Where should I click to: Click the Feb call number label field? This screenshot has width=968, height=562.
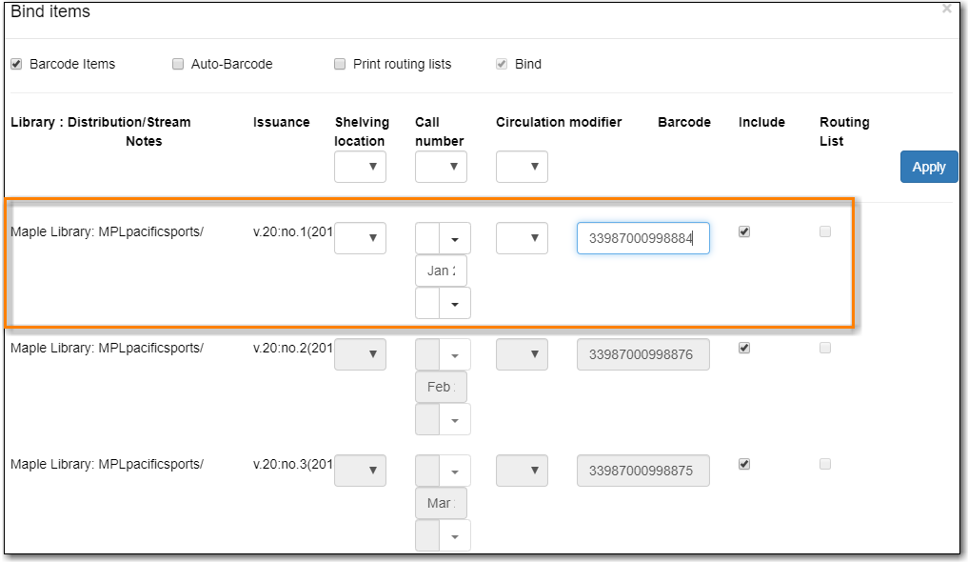(x=441, y=387)
